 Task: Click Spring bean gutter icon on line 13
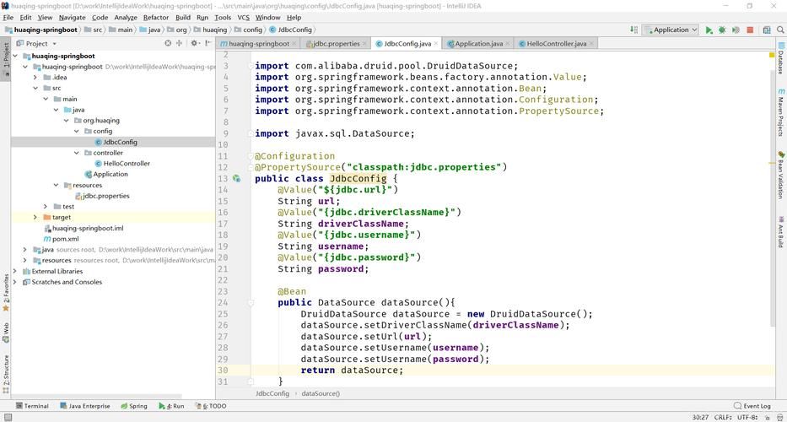click(x=235, y=179)
